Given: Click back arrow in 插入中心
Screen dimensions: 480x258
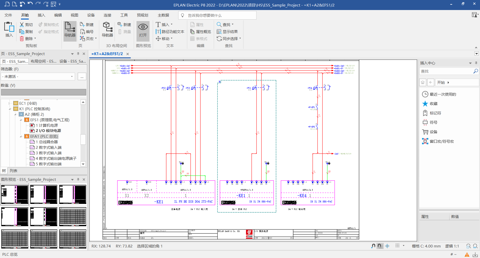Looking at the screenshot, I should (x=430, y=82).
